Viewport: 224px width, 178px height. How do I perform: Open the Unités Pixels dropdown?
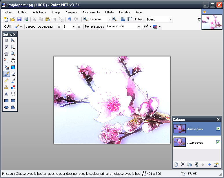click(170, 19)
